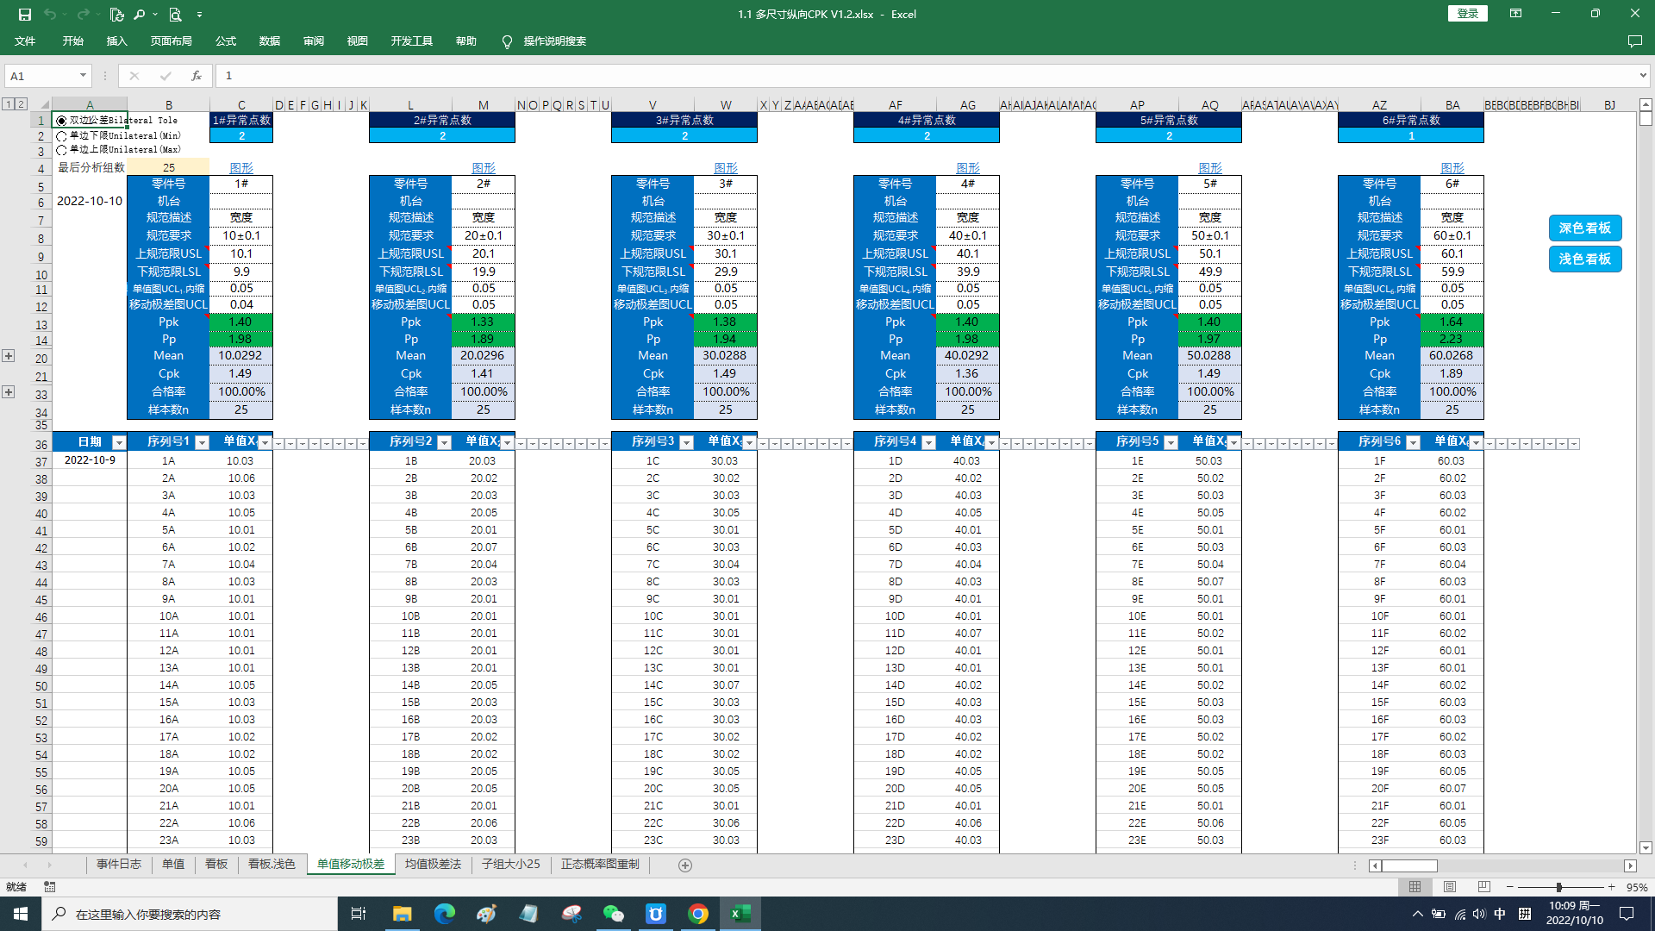Screen dimensions: 1655x931
Task: Open the 序列号3 filter dropdown
Action: [x=686, y=442]
